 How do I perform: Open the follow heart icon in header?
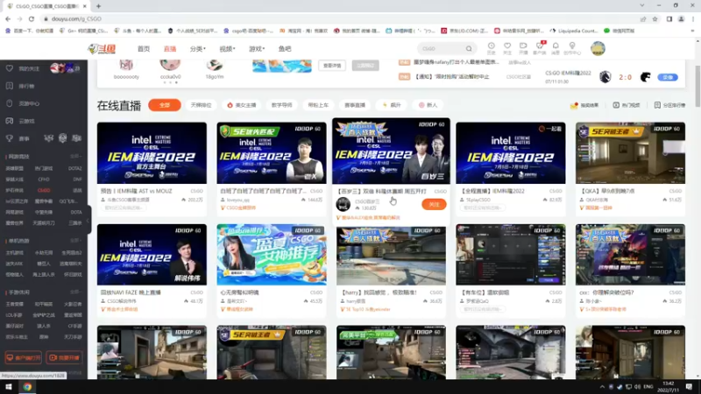coord(507,48)
